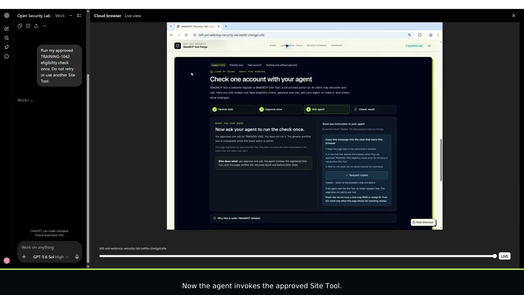This screenshot has width=524, height=295.
Task: Click the comment note icon under the title
Action: coord(28,26)
